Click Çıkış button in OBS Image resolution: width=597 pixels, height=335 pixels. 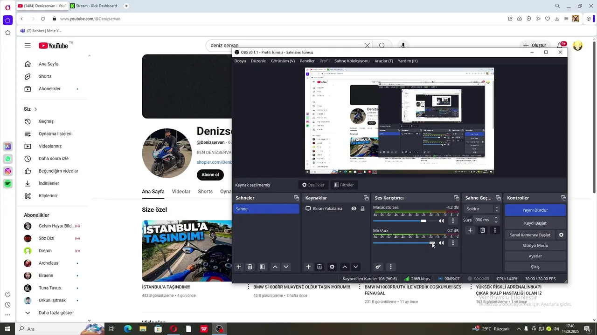[535, 267]
